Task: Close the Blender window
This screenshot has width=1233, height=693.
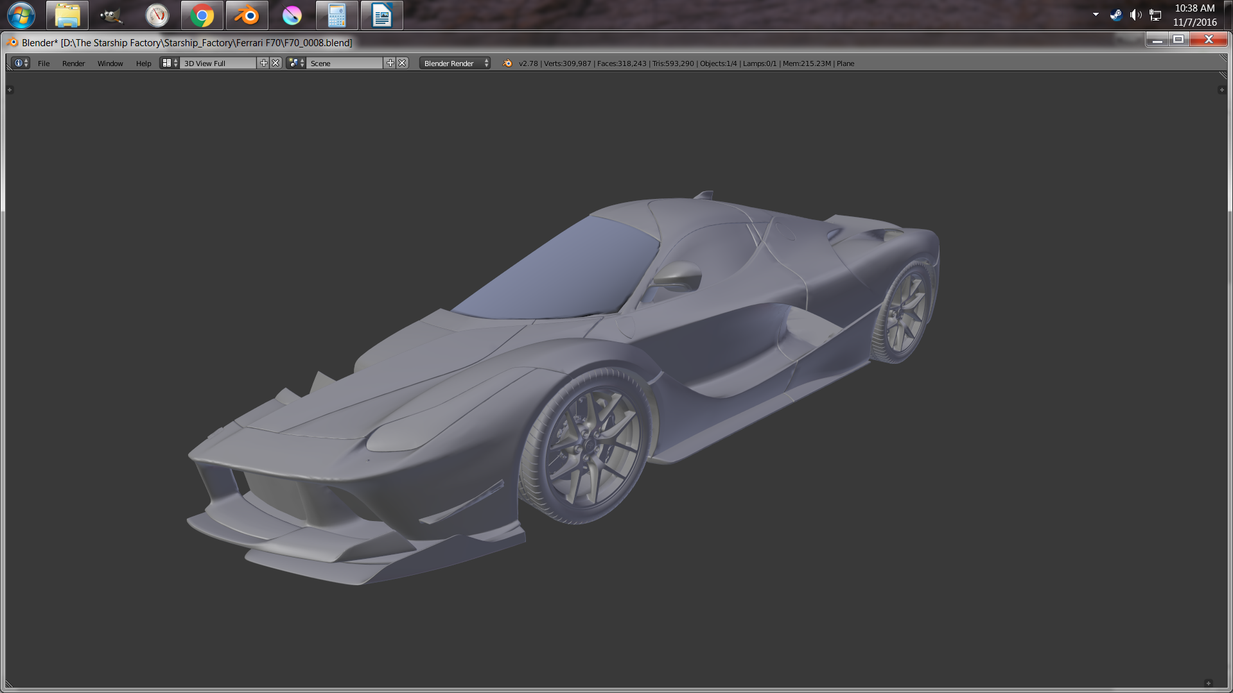Action: [1209, 40]
